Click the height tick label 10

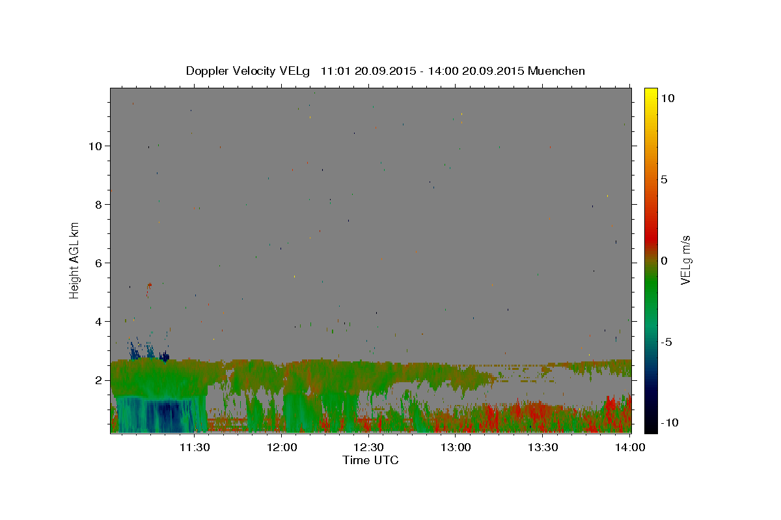(96, 146)
